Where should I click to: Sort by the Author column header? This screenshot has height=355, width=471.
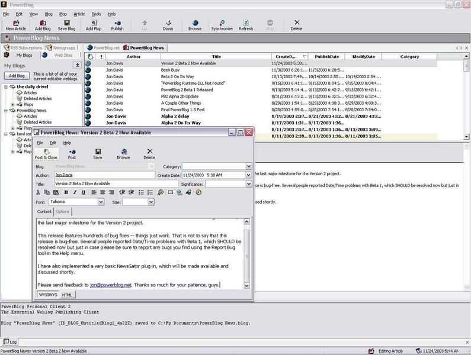pyautogui.click(x=133, y=57)
